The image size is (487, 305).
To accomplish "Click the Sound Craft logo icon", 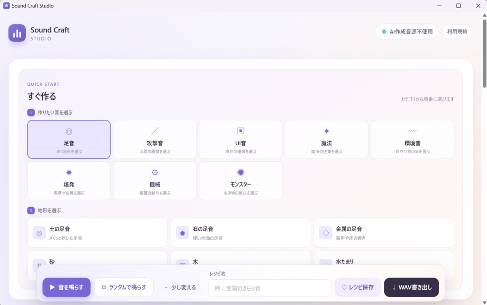I will pos(17,33).
